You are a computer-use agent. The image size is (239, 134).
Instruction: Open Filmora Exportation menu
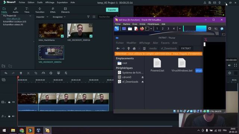[x=62, y=3]
